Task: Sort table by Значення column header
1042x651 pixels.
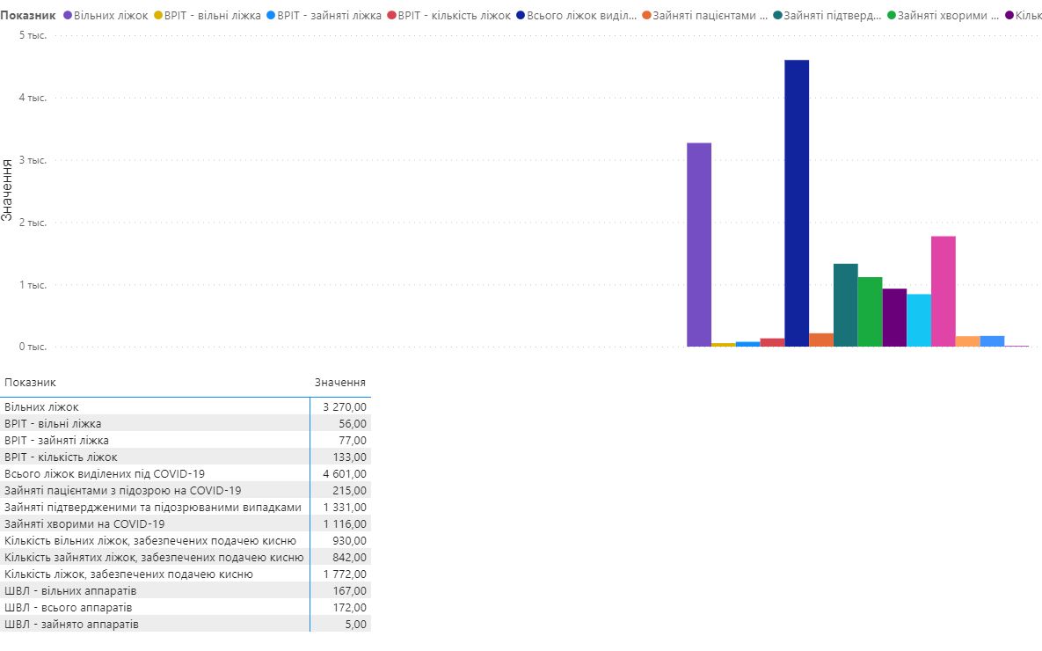Action: tap(340, 383)
